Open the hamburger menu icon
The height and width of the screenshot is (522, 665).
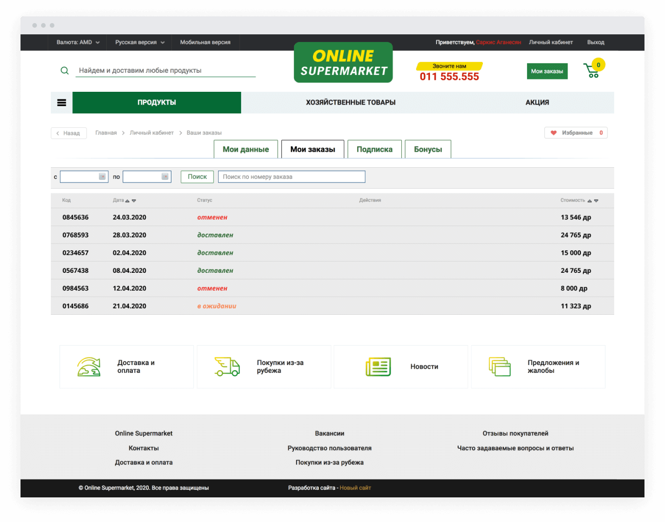point(62,103)
